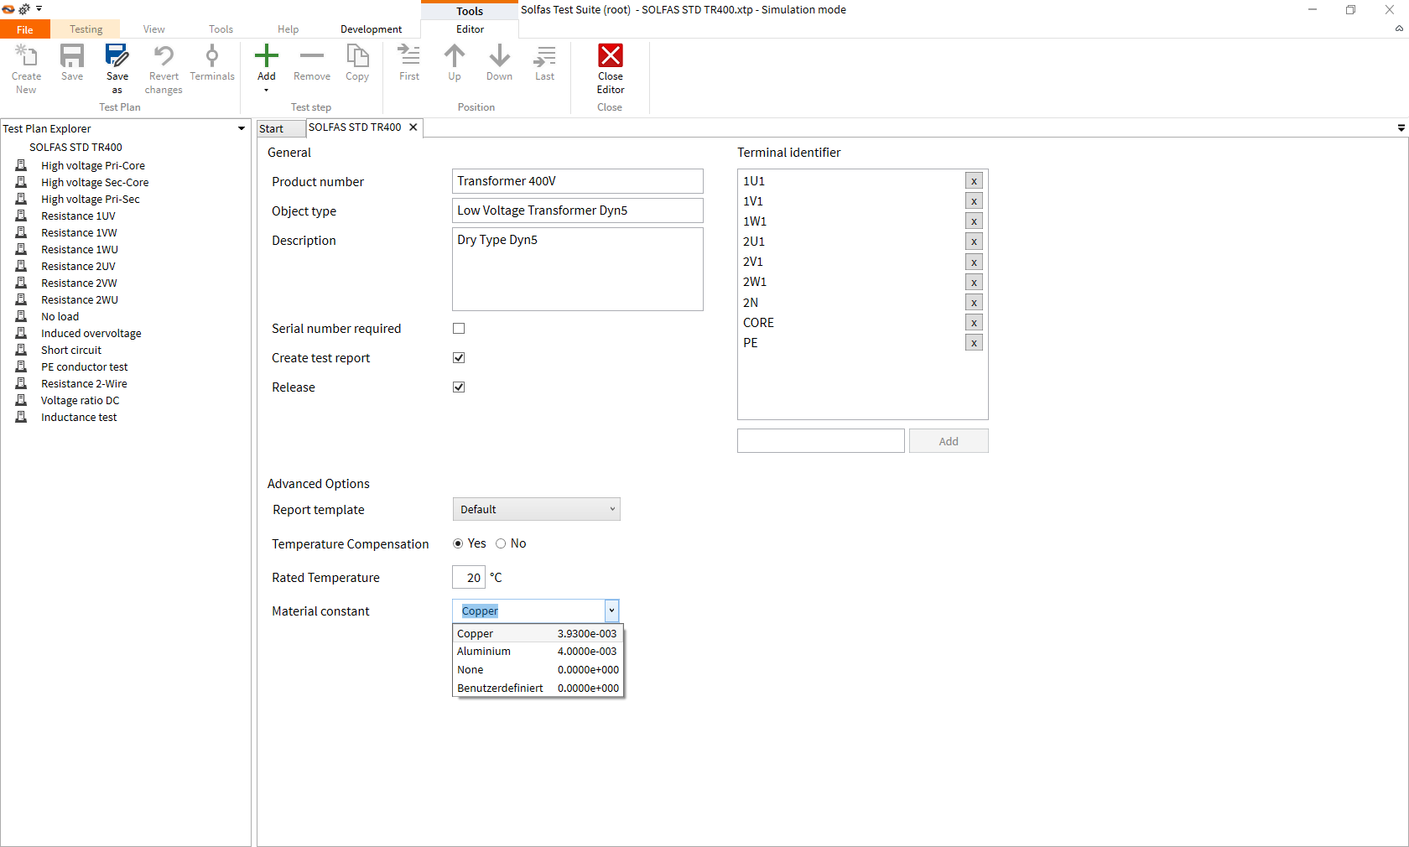
Task: Click the Save as icon
Action: pos(117,56)
